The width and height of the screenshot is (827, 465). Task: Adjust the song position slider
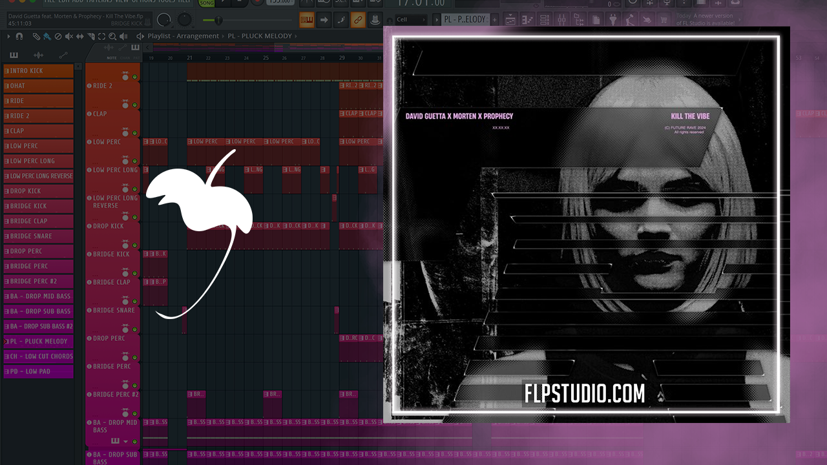click(247, 20)
